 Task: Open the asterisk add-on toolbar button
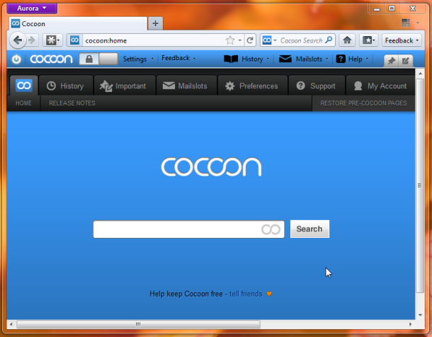pos(52,40)
